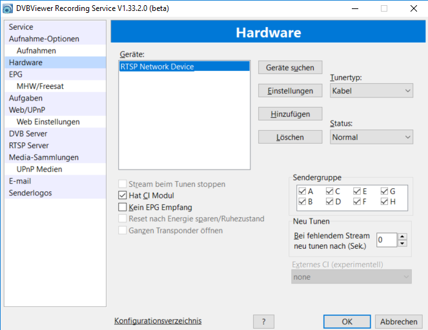428x330 pixels.
Task: Select Web Einstellungen sub-item
Action: click(56, 122)
